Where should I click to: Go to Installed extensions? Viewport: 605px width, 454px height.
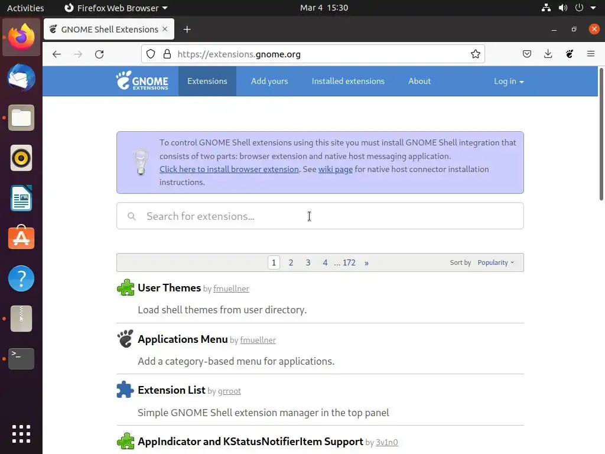pos(348,81)
